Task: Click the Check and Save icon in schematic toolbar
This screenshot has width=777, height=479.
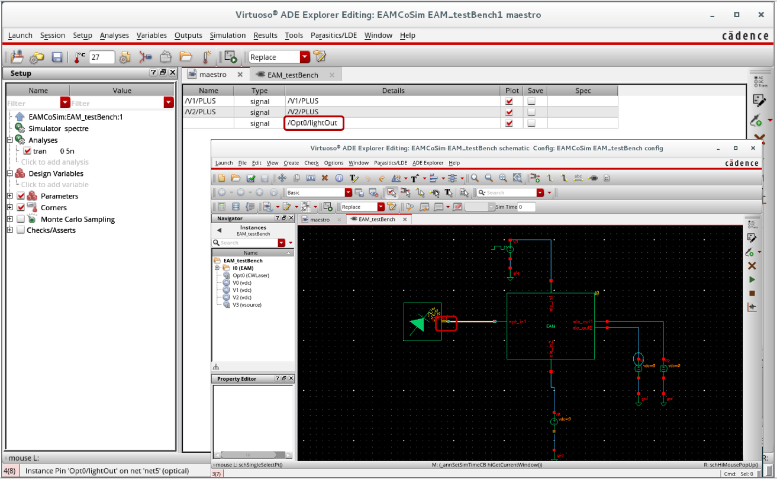Action: [x=250, y=178]
